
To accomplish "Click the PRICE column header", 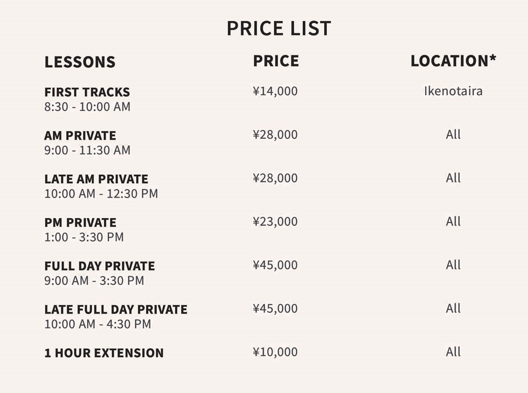I will tap(276, 61).
